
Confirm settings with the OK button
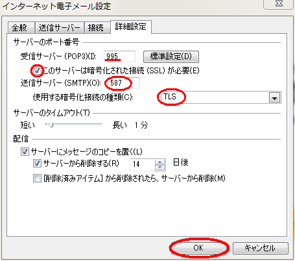tap(198, 248)
